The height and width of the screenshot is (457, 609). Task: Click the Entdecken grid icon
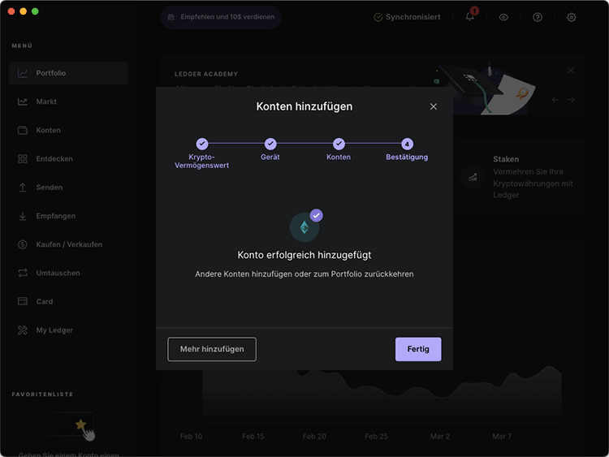pos(23,159)
